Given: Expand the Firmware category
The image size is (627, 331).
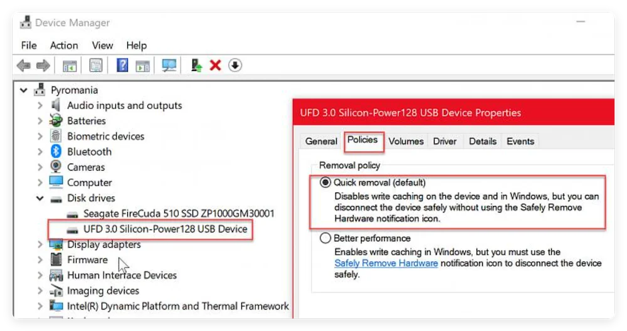Looking at the screenshot, I should tap(40, 260).
